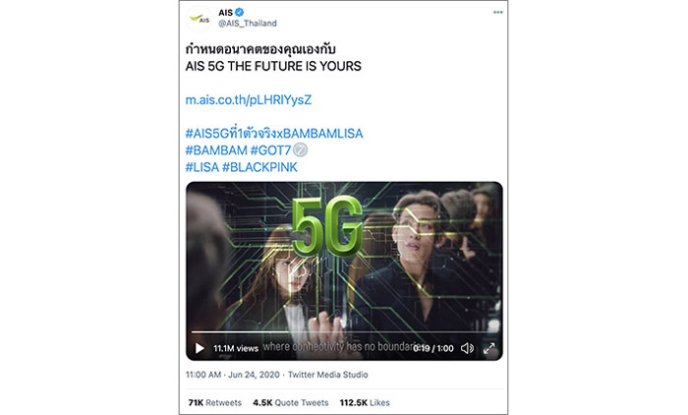Open the m.ais.co.th/pLHRIYysZ link

pos(249,100)
